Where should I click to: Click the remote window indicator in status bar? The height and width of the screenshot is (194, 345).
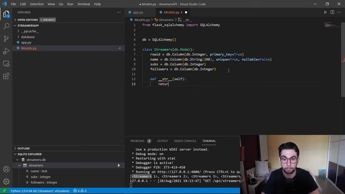coord(4,191)
